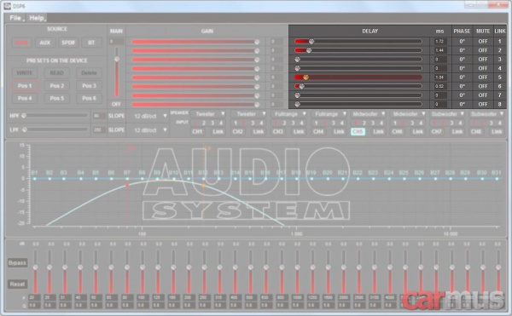
Task: Open the File menu
Action: (x=15, y=18)
